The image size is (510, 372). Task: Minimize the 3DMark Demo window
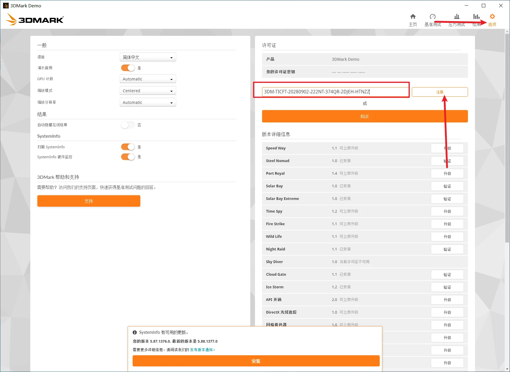466,6
